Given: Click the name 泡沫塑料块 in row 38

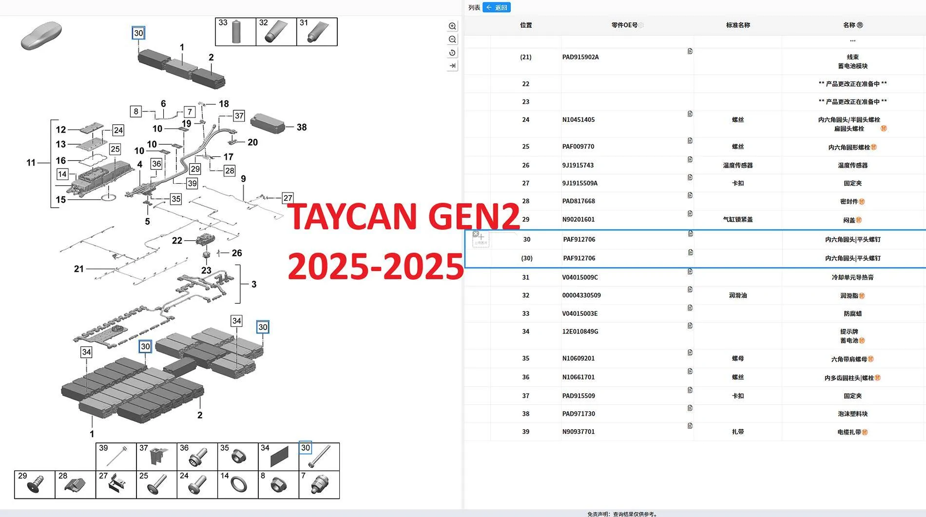Looking at the screenshot, I should click(852, 414).
